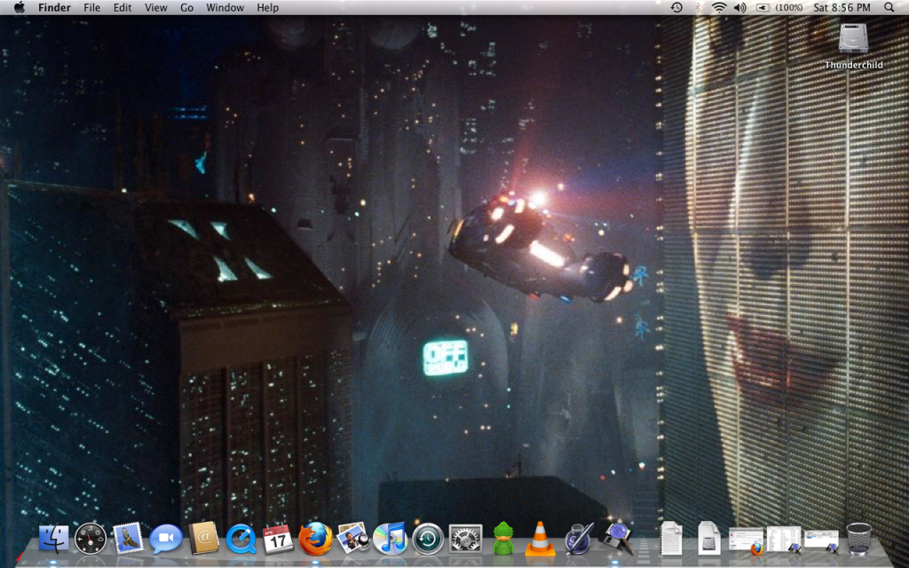Open the Apple menu

20,7
